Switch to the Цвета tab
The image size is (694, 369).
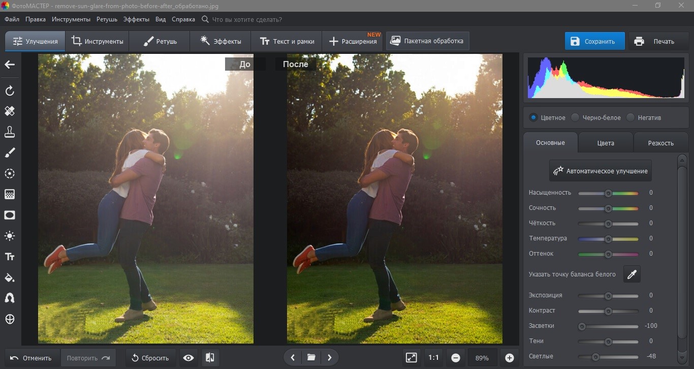coord(606,143)
